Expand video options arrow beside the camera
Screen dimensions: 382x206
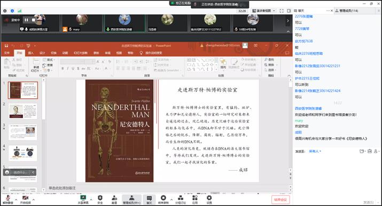point(33,200)
